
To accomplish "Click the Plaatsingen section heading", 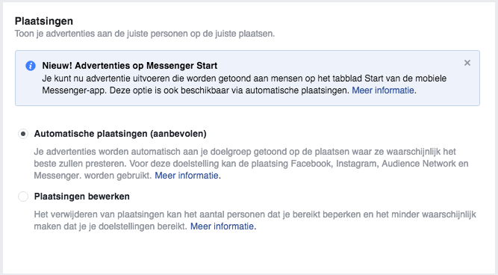I will [44, 21].
